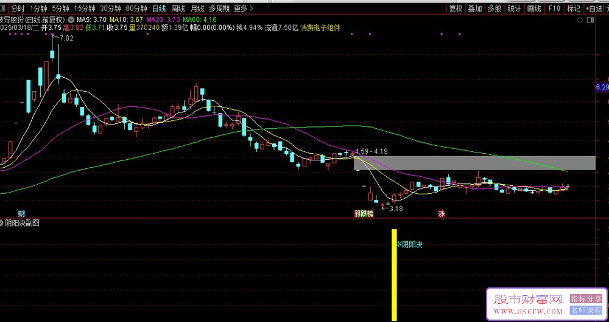609x322 pixels.
Task: Open the F10 company info
Action: [x=554, y=8]
